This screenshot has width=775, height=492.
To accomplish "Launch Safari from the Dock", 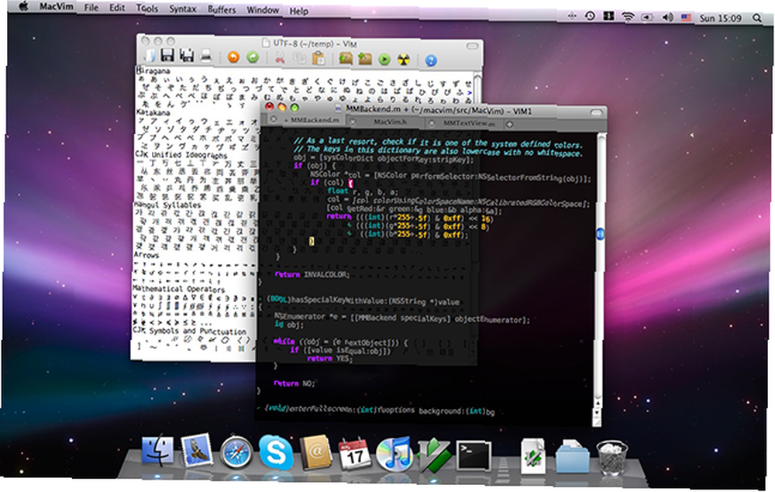I will click(x=236, y=452).
